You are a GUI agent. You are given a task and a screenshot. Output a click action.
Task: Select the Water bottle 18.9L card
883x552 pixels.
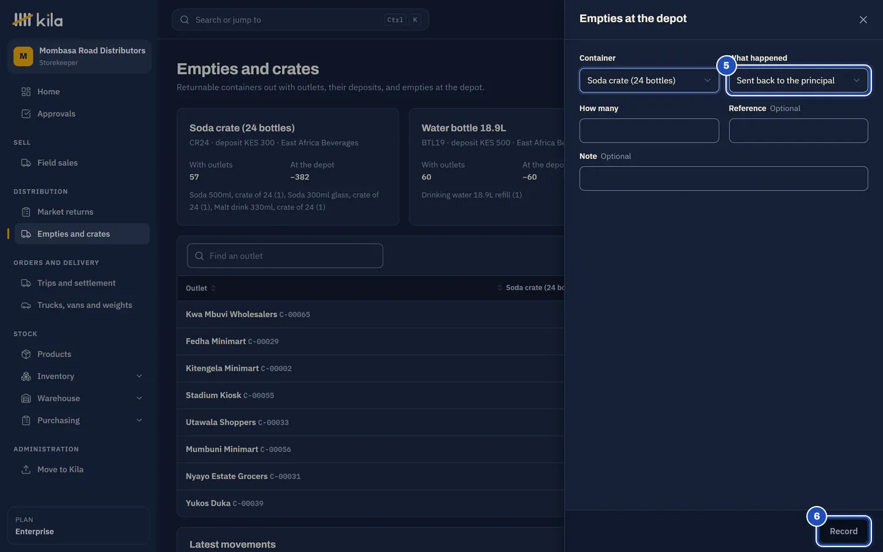487,167
